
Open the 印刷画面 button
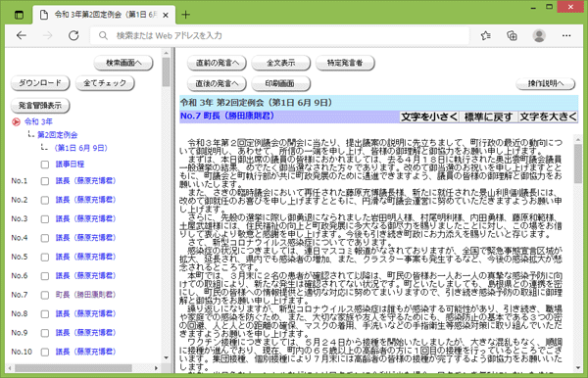point(281,83)
